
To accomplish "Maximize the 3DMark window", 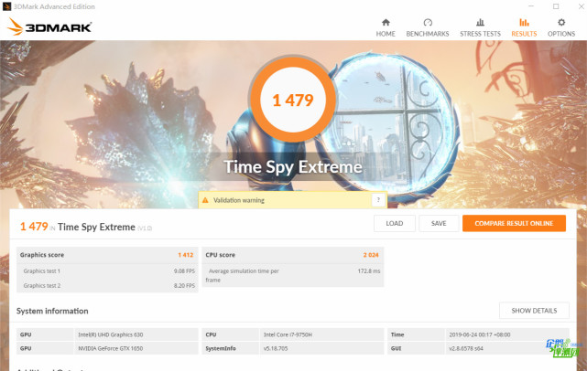I will [556, 6].
